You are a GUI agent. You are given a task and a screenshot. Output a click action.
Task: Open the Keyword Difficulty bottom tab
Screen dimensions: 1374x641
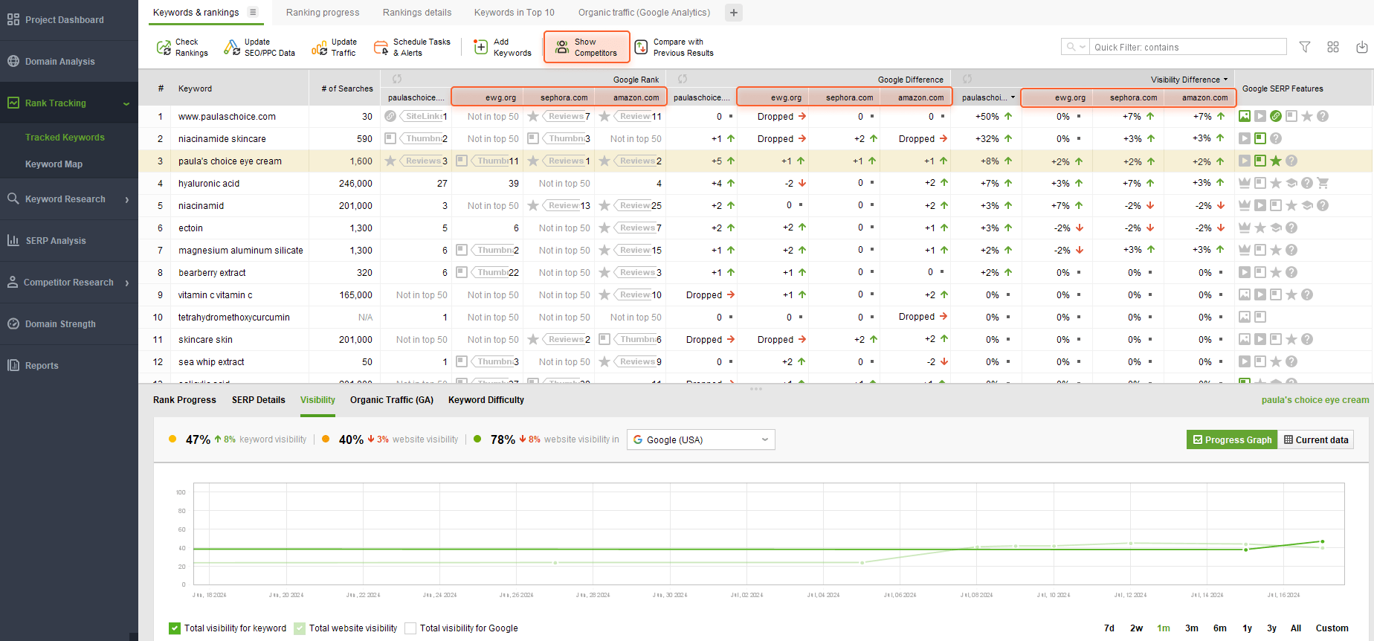(486, 400)
